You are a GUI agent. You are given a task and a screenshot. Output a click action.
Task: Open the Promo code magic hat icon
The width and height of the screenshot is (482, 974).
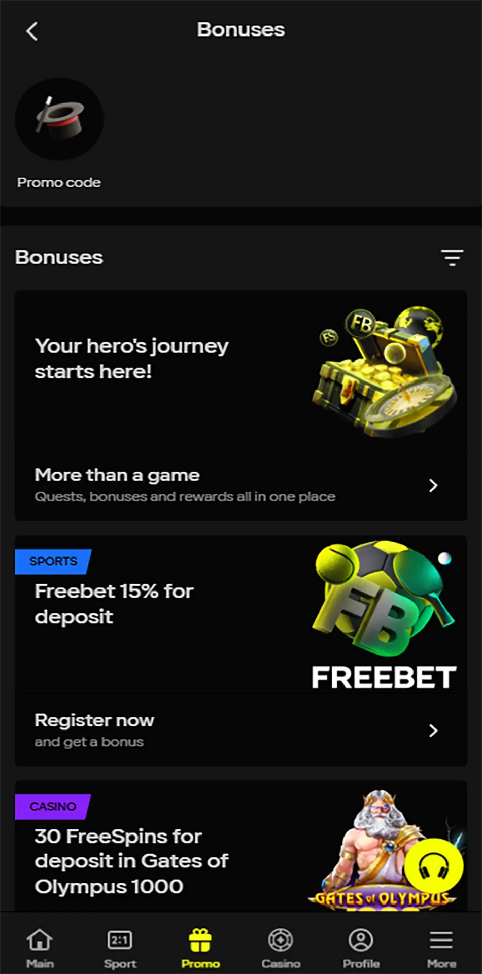[59, 119]
